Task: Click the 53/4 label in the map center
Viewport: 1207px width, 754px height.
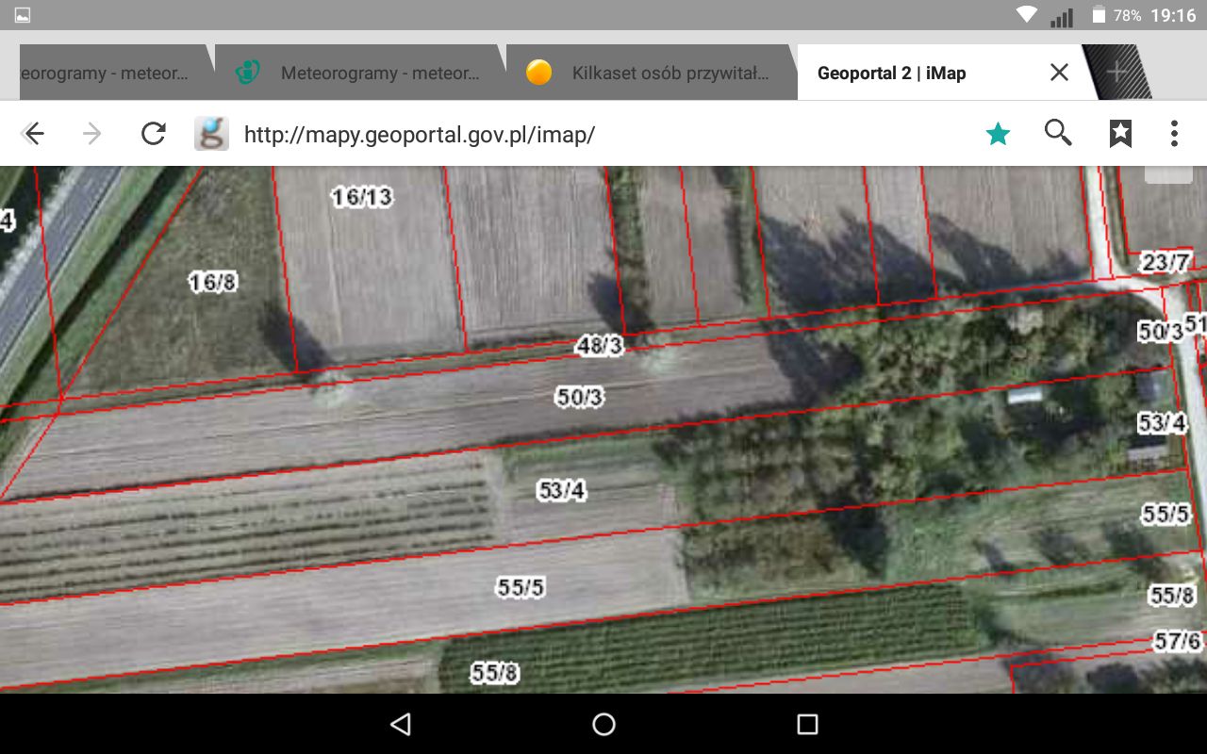Action: pyautogui.click(x=562, y=490)
